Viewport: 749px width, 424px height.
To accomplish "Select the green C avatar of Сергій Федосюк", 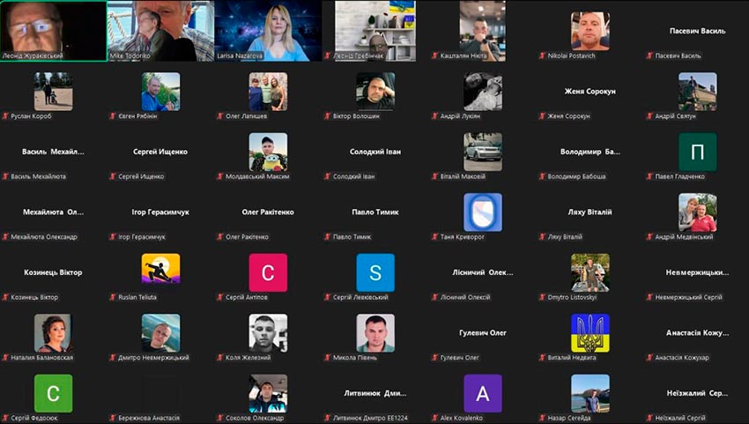I will point(53,393).
